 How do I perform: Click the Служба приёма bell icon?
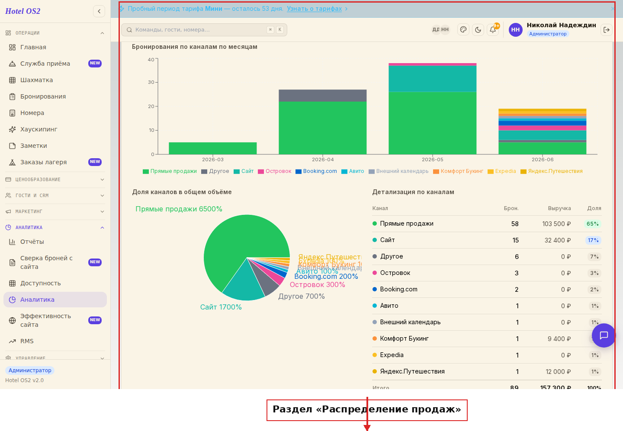pyautogui.click(x=12, y=64)
